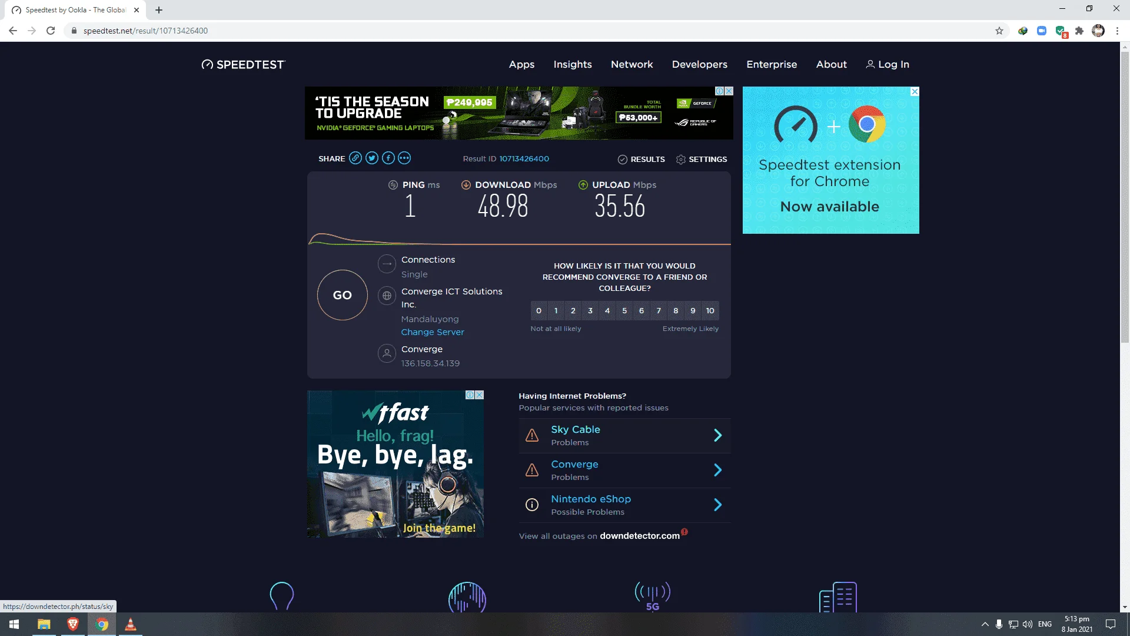Open Chrome extensions puzzle menu
This screenshot has width=1130, height=636.
[x=1079, y=31]
